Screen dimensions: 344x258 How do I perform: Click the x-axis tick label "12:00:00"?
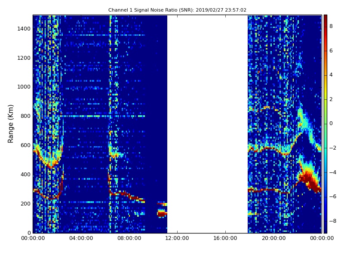coord(177,238)
